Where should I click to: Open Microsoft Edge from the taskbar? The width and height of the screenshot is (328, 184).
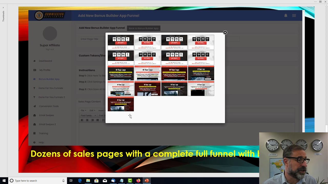pos(80,181)
